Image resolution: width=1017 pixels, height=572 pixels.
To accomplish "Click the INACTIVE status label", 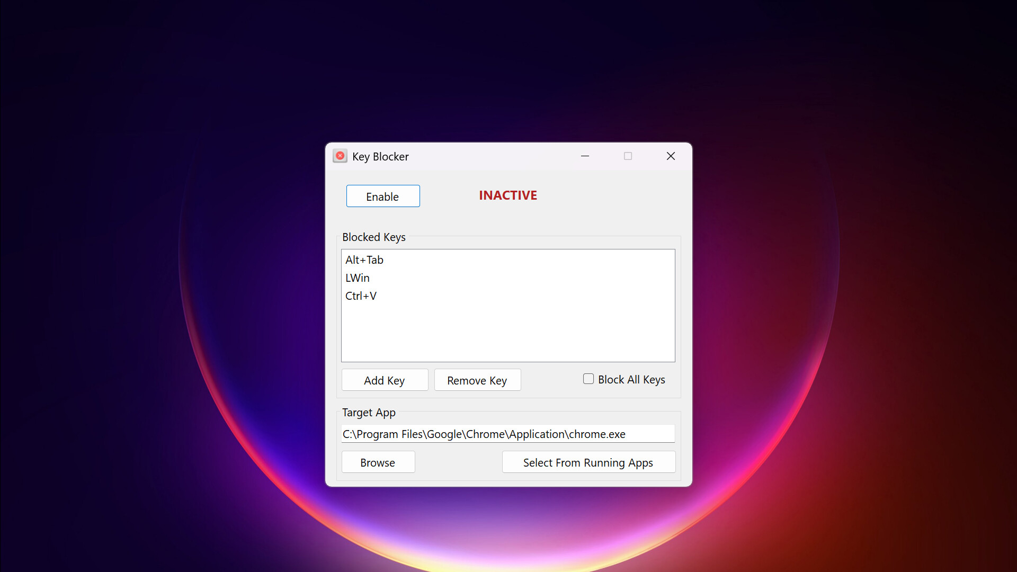I will [507, 195].
